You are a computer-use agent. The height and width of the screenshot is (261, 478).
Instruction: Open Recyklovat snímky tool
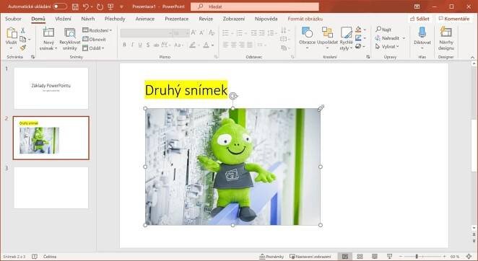click(70, 39)
